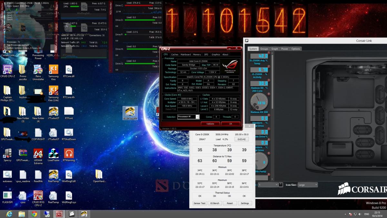Open the Memory tab in CPU-Z
This screenshot has width=387, height=218.
click(197, 55)
